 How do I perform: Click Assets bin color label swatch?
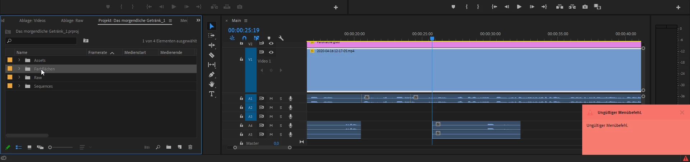[x=10, y=60]
